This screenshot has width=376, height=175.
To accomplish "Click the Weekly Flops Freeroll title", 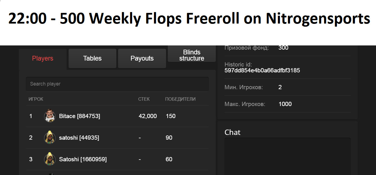I will [x=189, y=19].
